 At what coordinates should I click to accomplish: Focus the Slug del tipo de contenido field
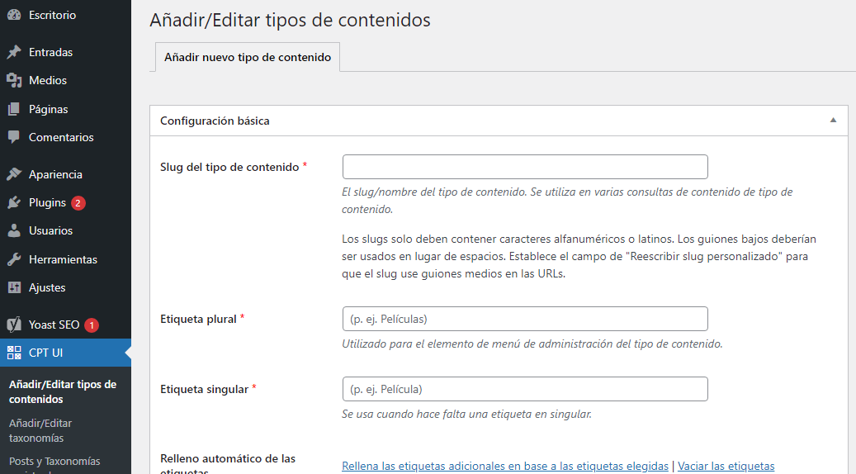point(525,167)
